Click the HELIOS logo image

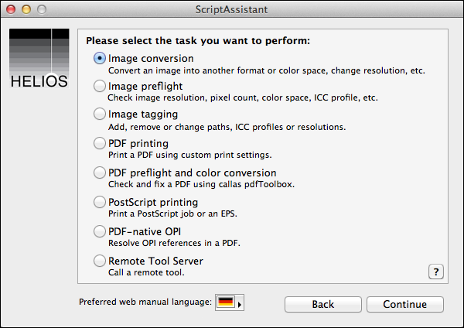point(39,58)
